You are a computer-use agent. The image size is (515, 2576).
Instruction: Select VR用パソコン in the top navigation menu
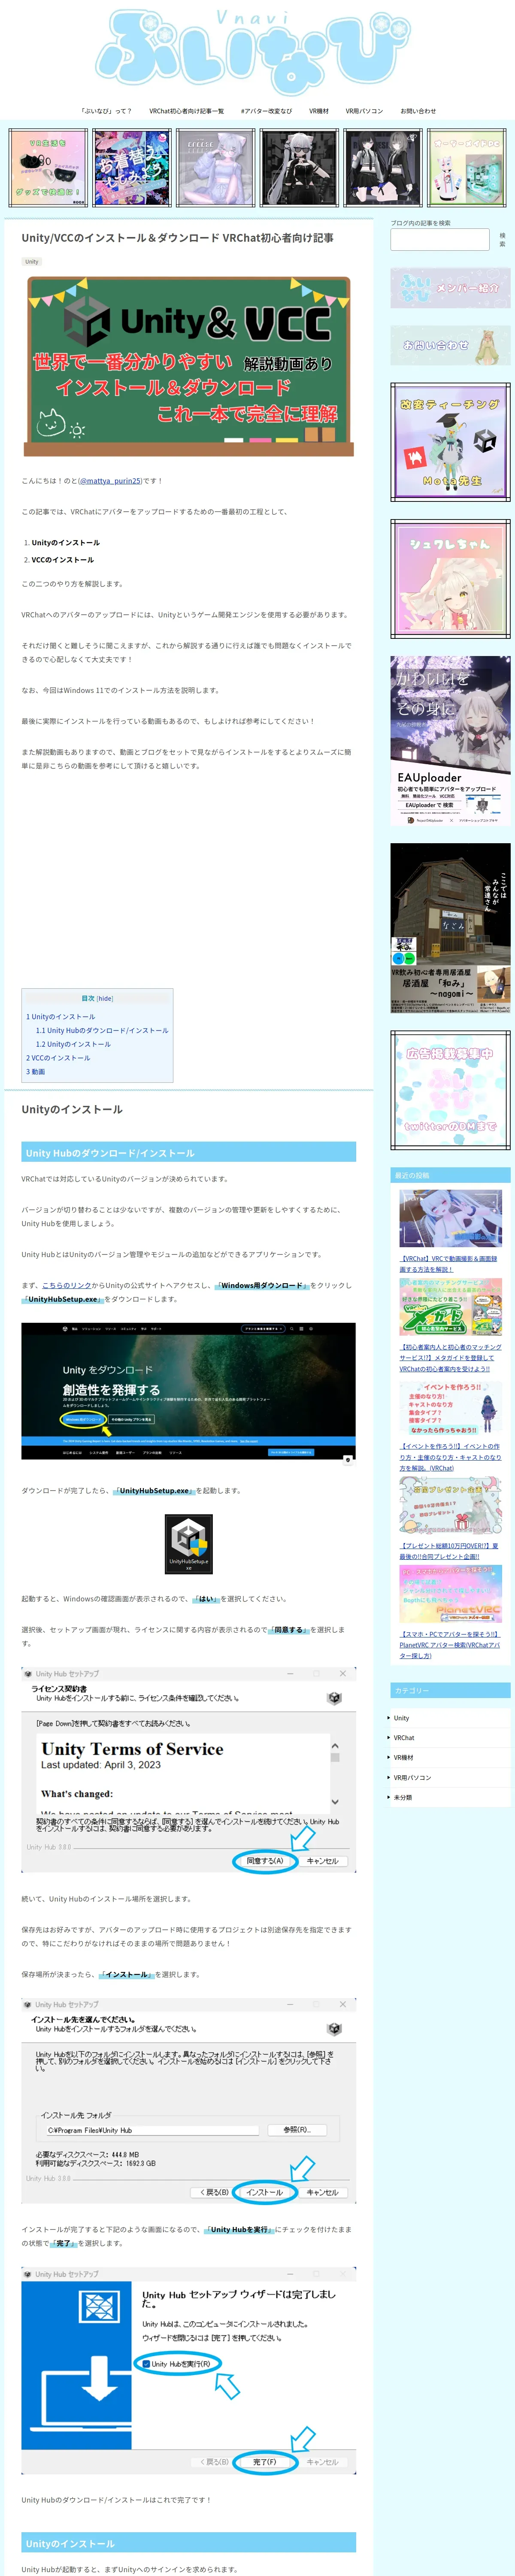tap(364, 111)
